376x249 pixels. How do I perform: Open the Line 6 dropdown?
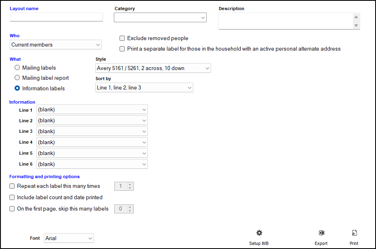(x=92, y=164)
